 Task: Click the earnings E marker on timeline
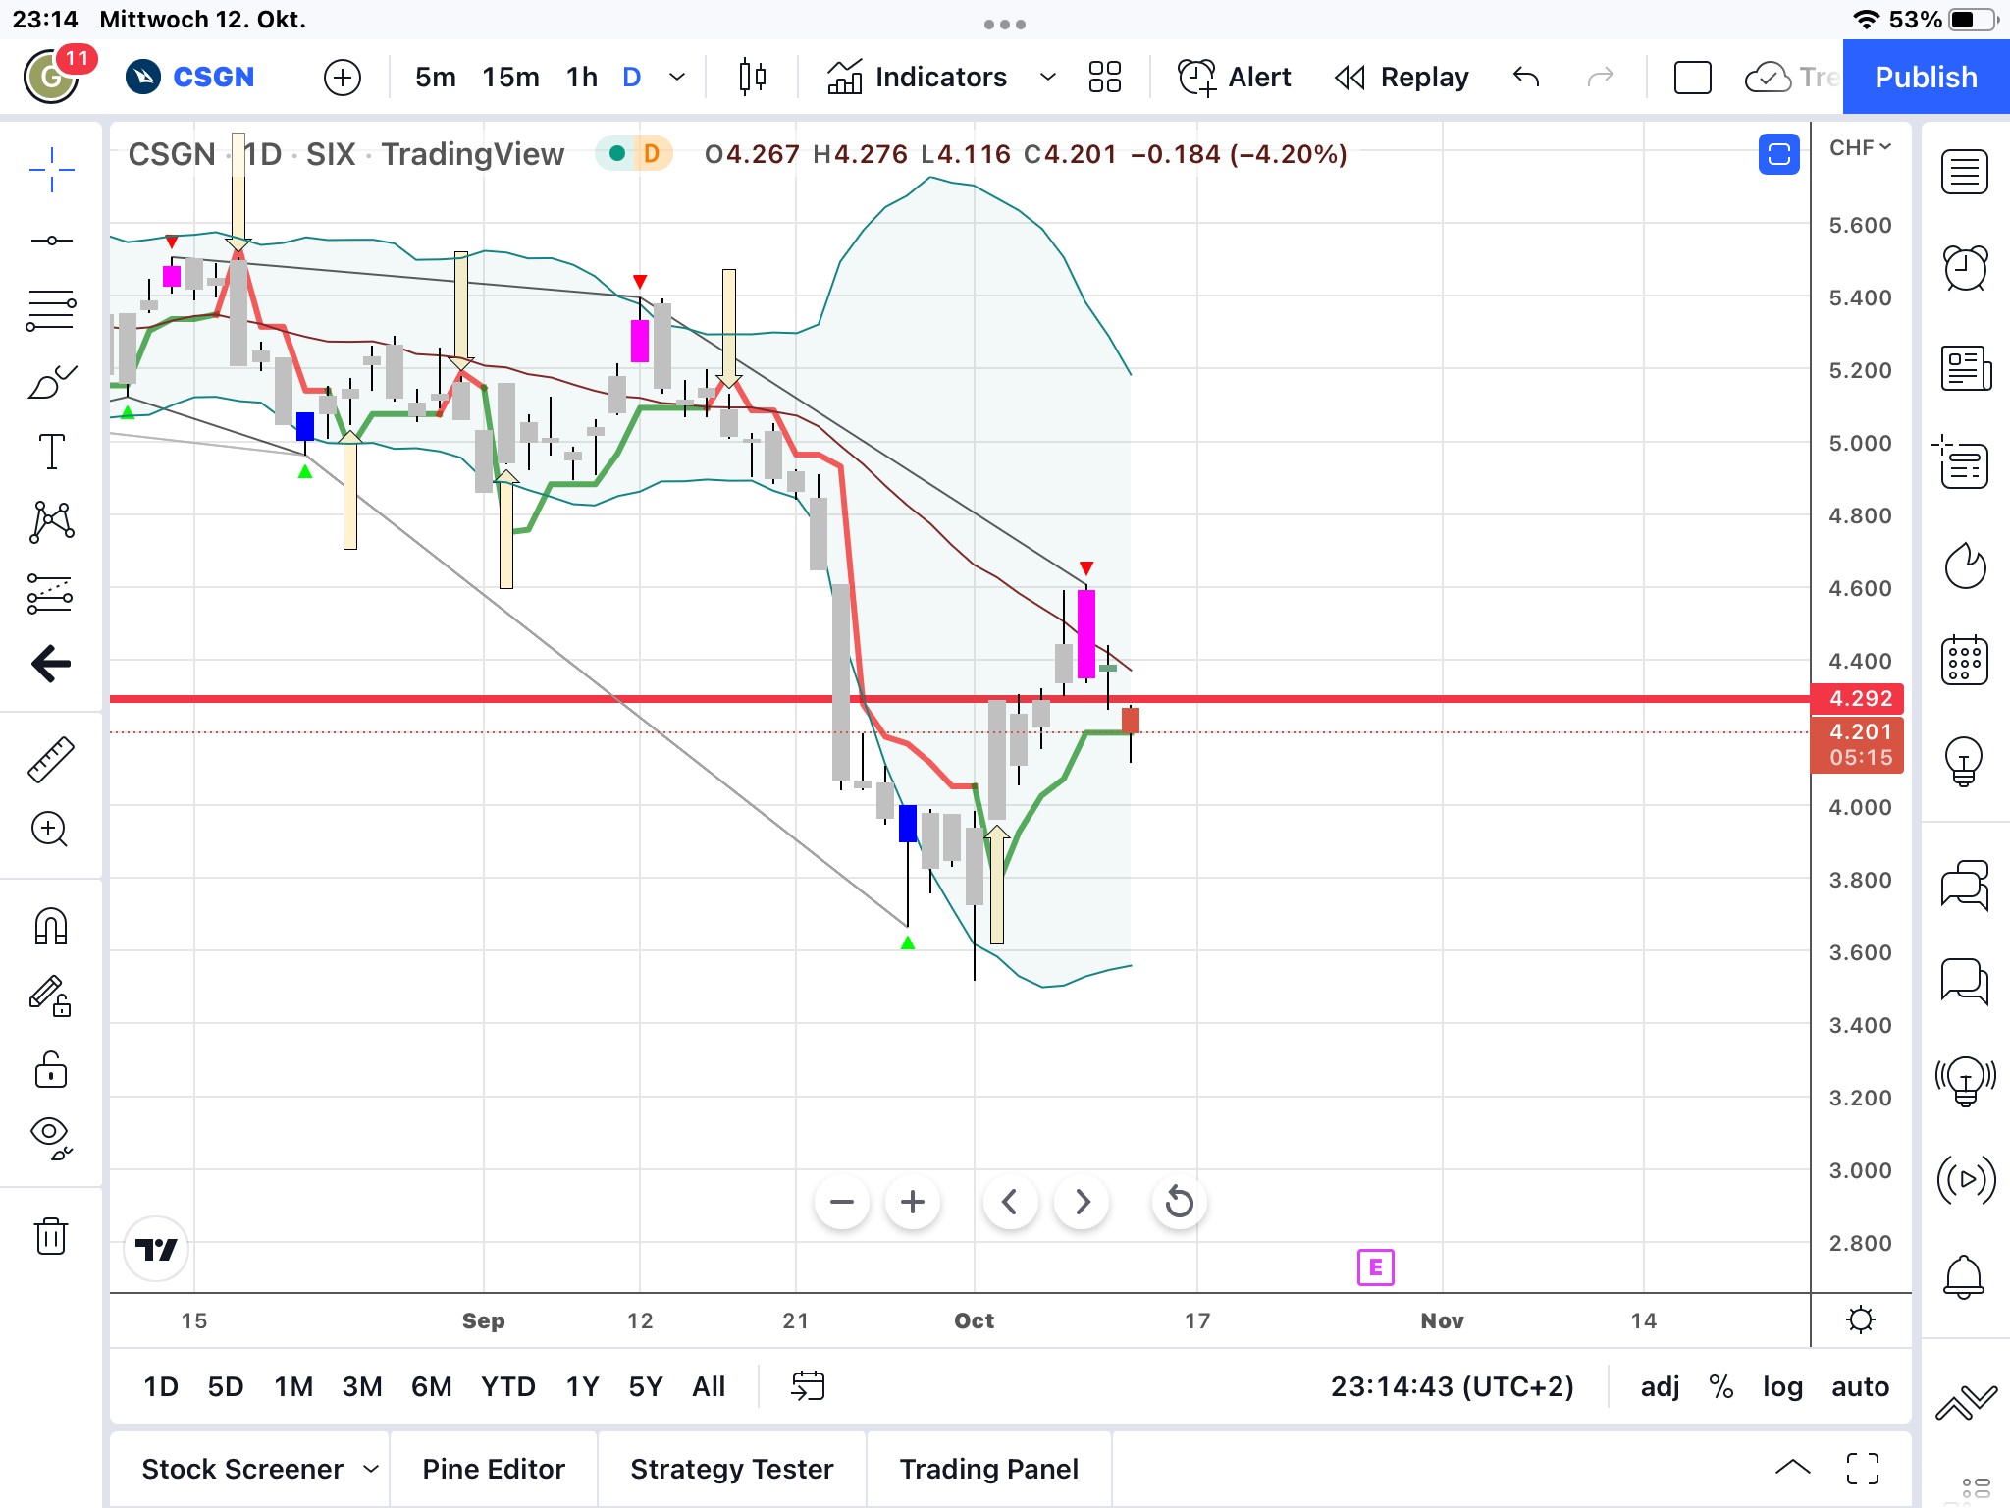pyautogui.click(x=1375, y=1267)
